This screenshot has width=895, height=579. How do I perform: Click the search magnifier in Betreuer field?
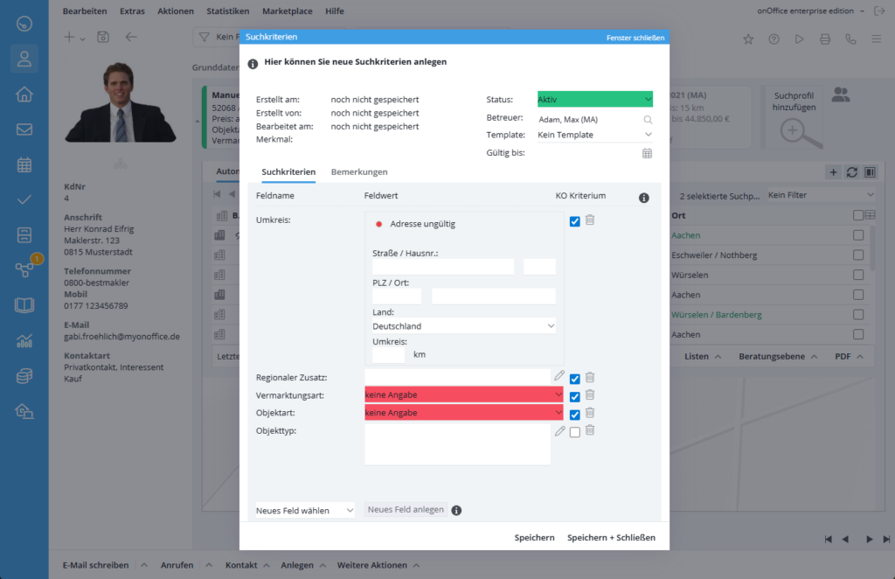648,119
